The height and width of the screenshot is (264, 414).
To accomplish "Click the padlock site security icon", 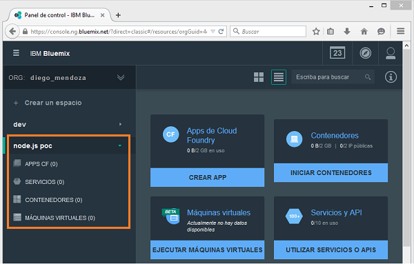I will 25,32.
